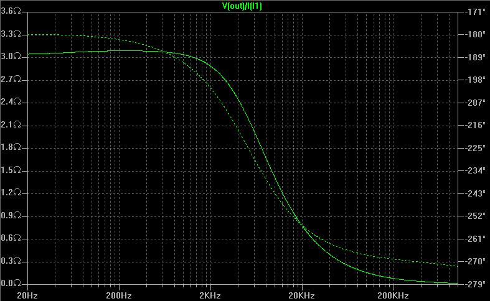Image resolution: width=490 pixels, height=301 pixels.
Task: Click the 20KHz frequency axis label
Action: [x=301, y=295]
